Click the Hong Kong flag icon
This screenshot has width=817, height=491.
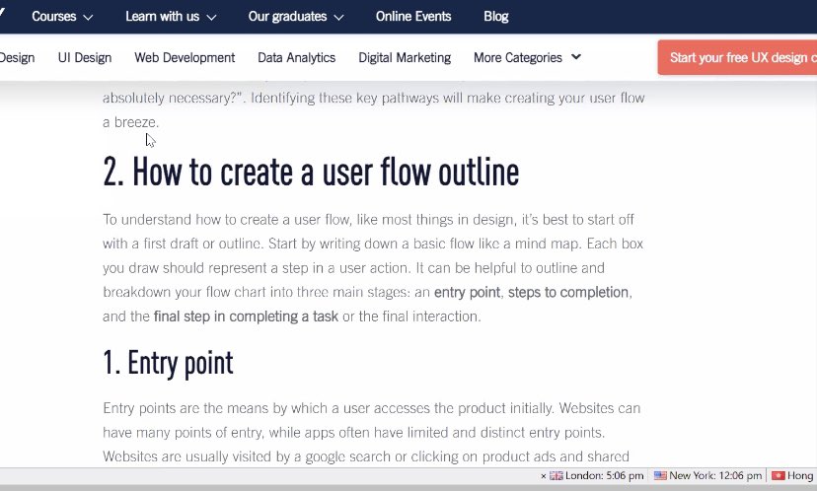[778, 475]
